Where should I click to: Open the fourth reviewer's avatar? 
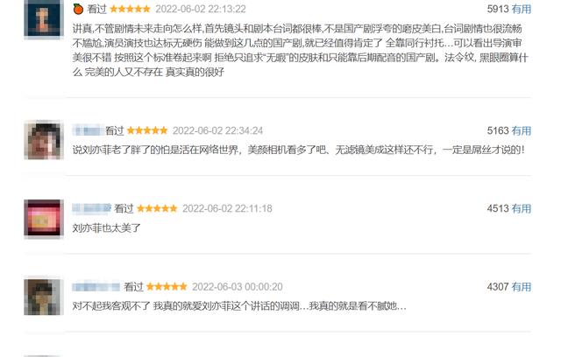pyautogui.click(x=44, y=297)
